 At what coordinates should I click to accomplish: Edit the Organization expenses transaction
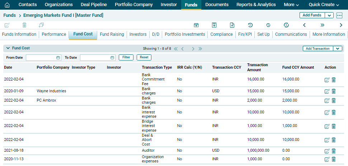[327, 159]
